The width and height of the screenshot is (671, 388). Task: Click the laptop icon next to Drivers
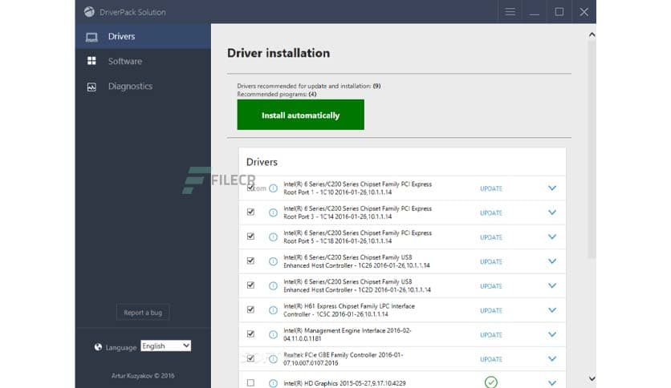click(x=91, y=37)
